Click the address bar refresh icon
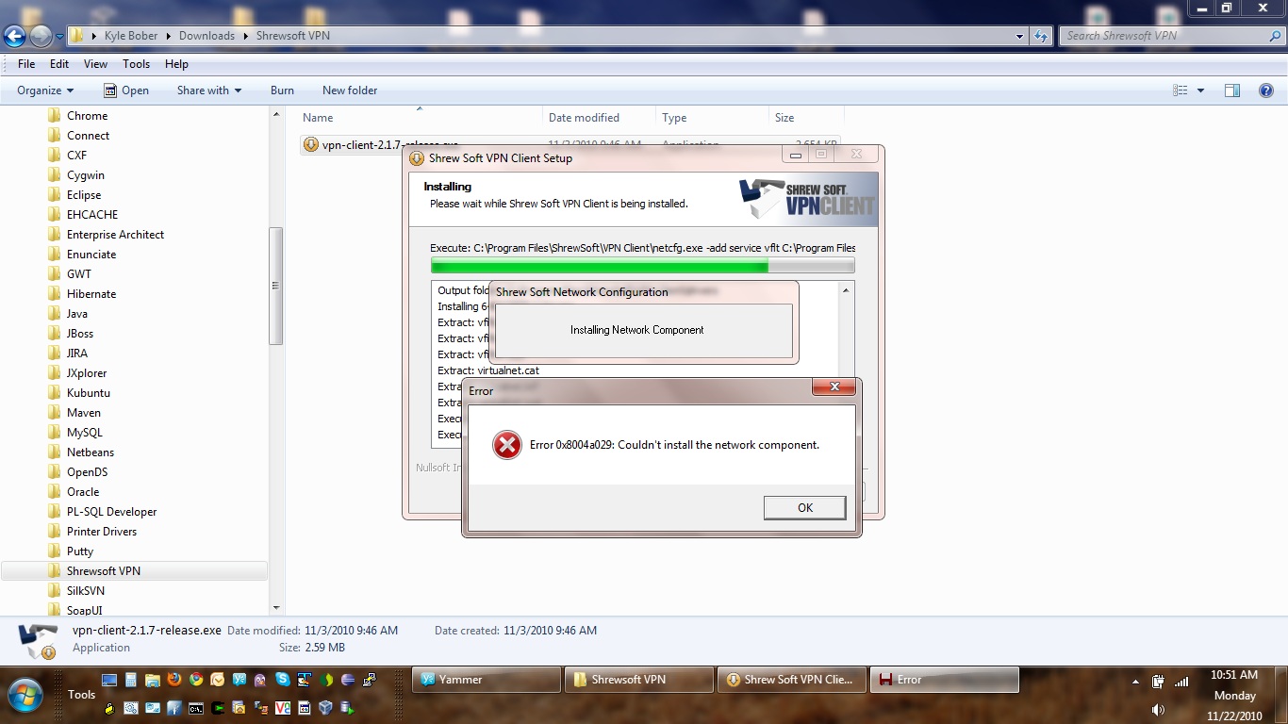Viewport: 1288px width, 724px height. pos(1041,36)
